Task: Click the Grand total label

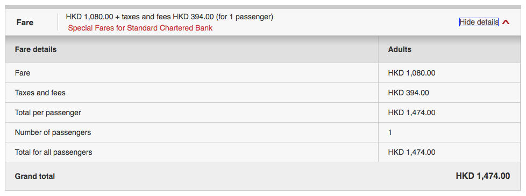Action: pos(34,176)
